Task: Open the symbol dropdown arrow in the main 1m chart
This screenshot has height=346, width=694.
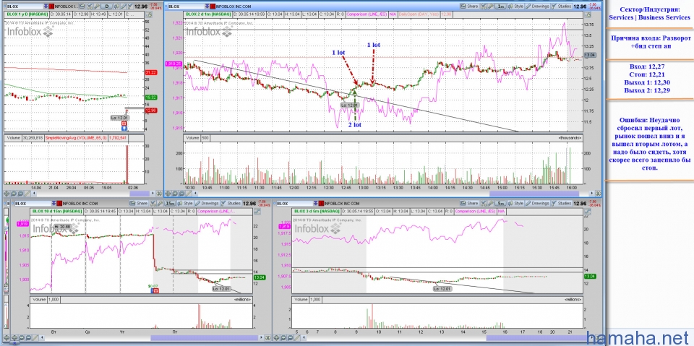Action: click(207, 7)
